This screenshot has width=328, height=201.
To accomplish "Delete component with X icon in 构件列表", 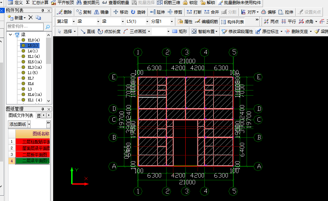I will [x=31, y=18].
